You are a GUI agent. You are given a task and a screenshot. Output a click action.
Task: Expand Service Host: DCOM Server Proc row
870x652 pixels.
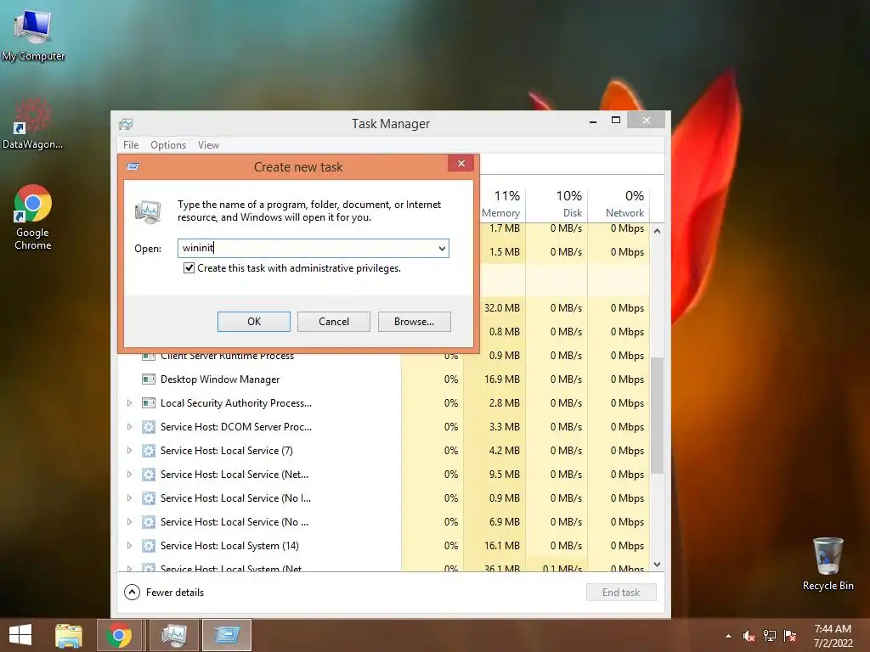(x=129, y=427)
